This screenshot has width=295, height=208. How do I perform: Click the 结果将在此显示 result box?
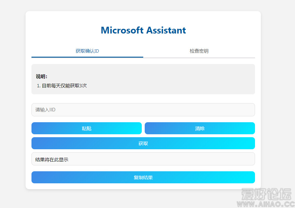[143, 159]
